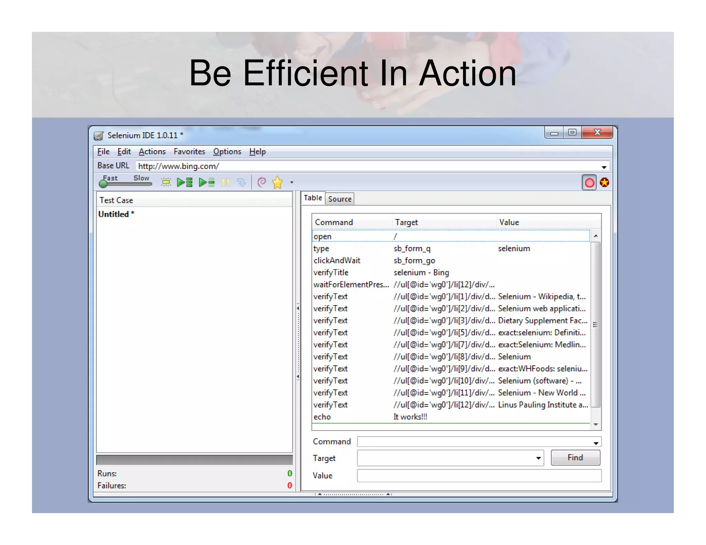Click the Step icon in the toolbar

[242, 182]
